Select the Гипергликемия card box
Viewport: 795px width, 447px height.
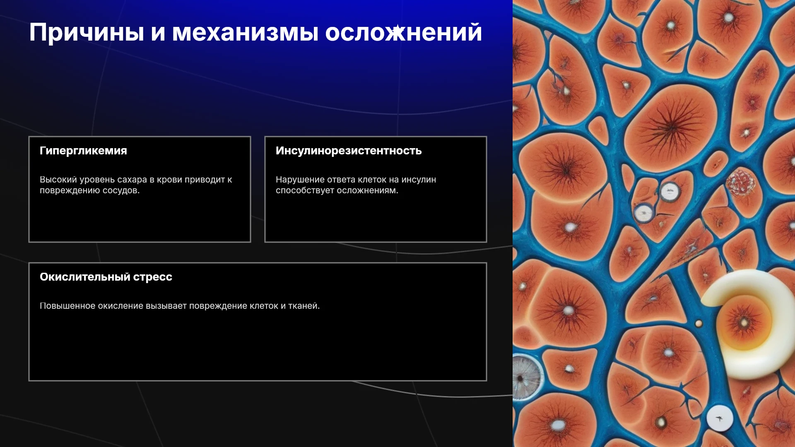140,189
